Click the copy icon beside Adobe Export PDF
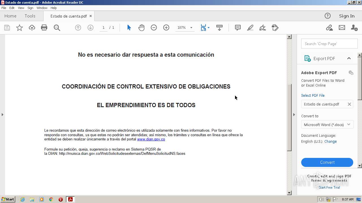This screenshot has width=362, height=203. click(351, 73)
